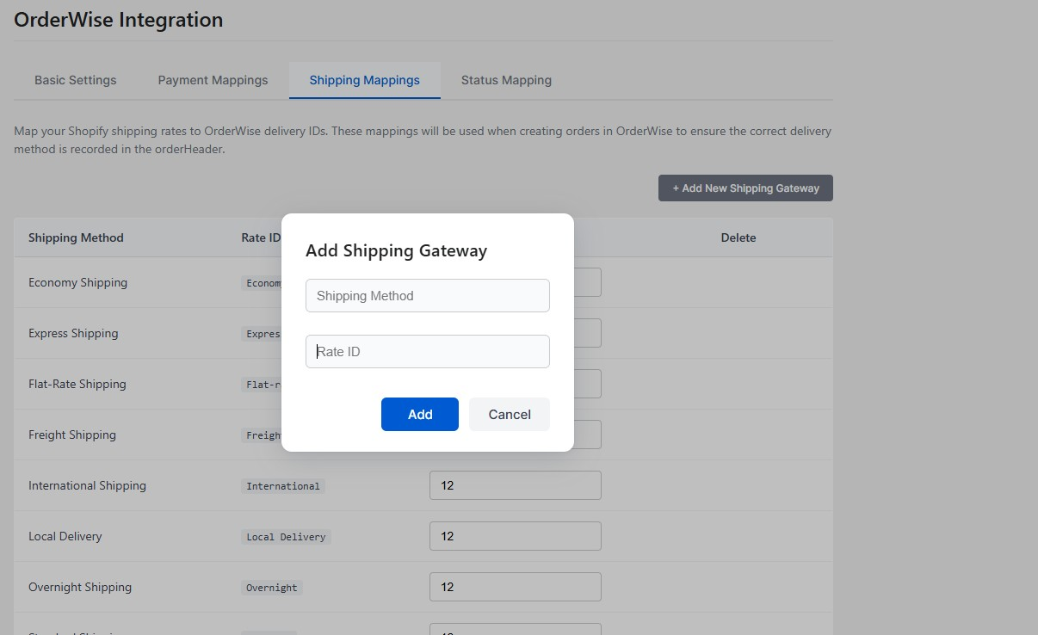The width and height of the screenshot is (1038, 635).
Task: Select the Local Delivery row label
Action: point(65,536)
